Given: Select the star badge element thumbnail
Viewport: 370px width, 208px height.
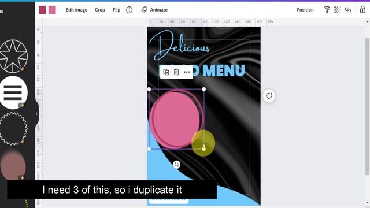Looking at the screenshot, I should pyautogui.click(x=13, y=56).
